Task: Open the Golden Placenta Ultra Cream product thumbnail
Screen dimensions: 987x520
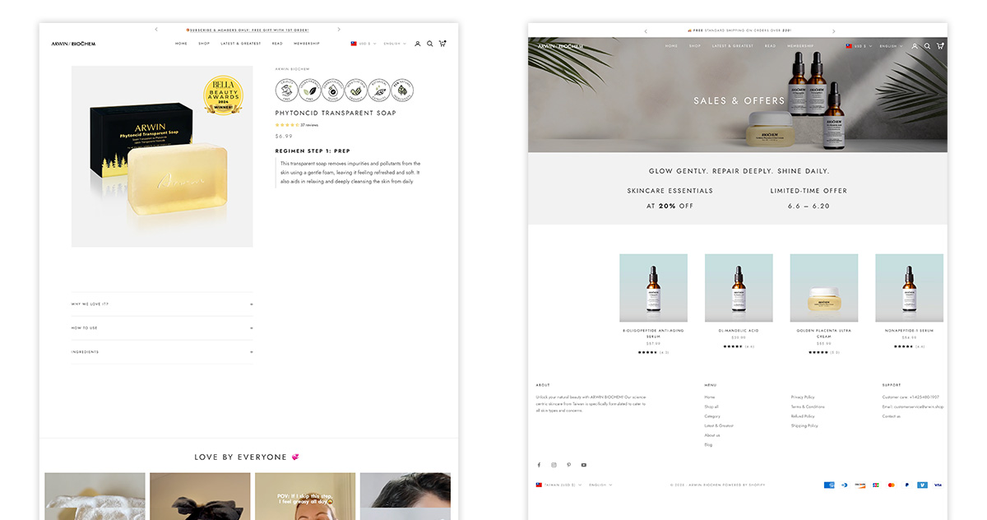Action: coord(824,287)
